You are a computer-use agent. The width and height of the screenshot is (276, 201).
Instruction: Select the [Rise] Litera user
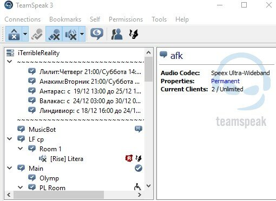pyautogui.click(x=67, y=159)
